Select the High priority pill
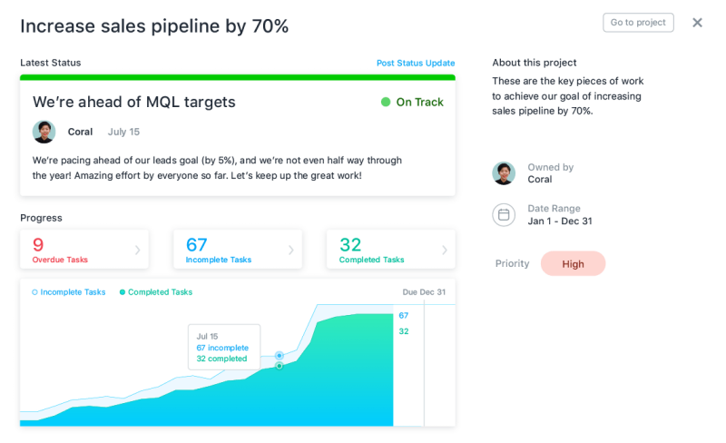Viewport: 726px width, 443px height. pyautogui.click(x=573, y=263)
